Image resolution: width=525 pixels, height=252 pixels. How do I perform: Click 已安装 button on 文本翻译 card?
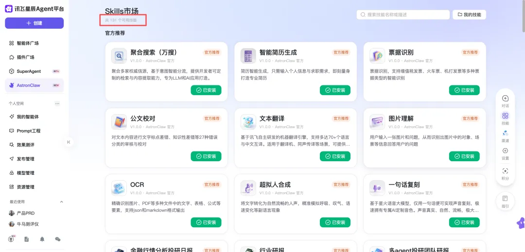(335, 156)
